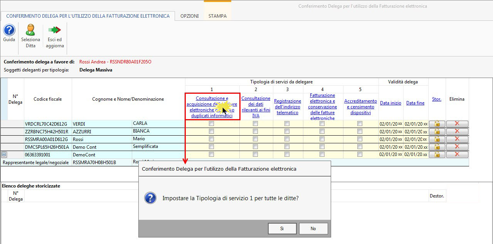Click the Stor. column header link
493x244 pixels.
click(437, 99)
